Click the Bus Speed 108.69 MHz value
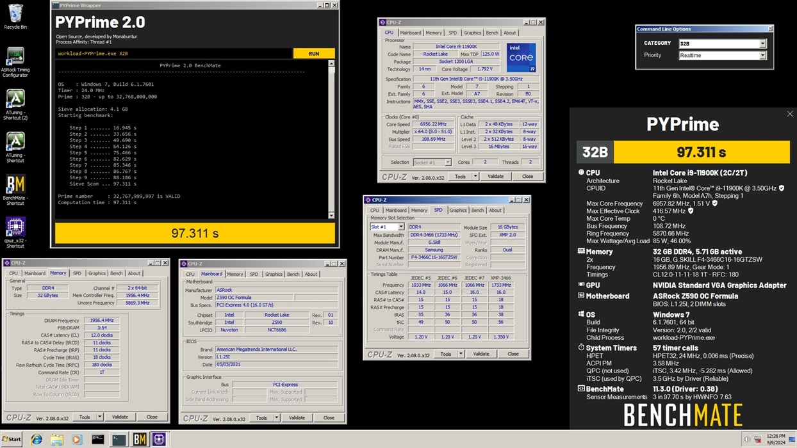Image resolution: width=797 pixels, height=448 pixels. pyautogui.click(x=433, y=139)
